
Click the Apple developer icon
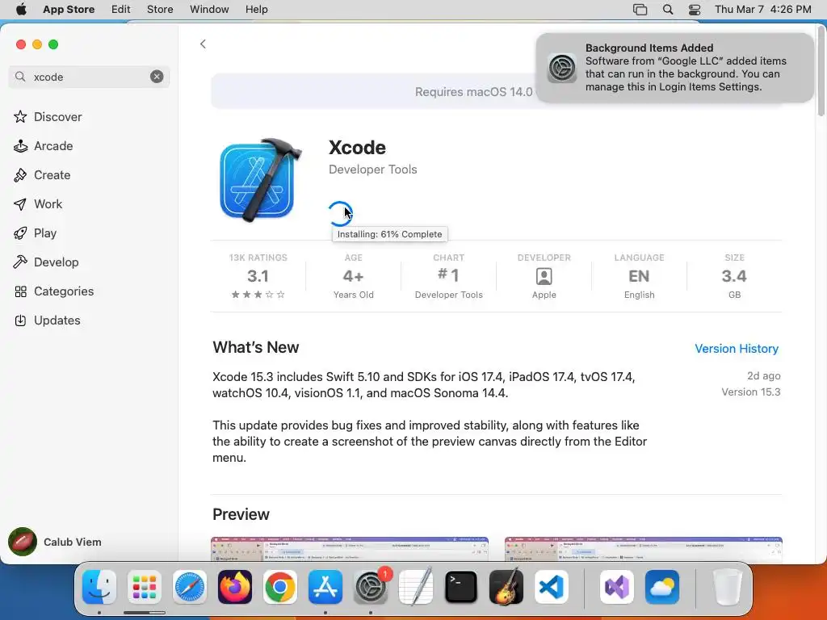coord(544,276)
